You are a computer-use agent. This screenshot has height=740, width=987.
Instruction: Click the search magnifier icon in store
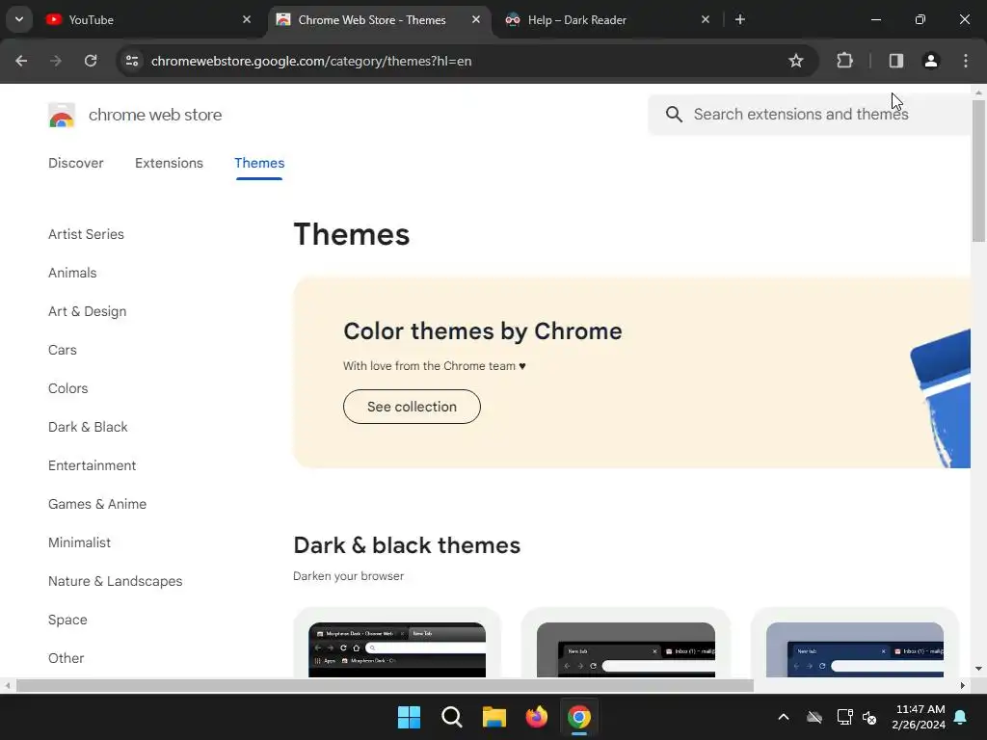674,115
